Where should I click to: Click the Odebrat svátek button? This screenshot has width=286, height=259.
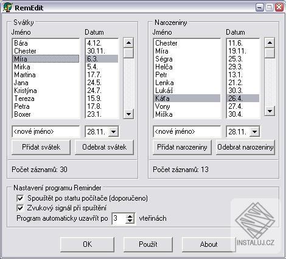click(x=104, y=147)
